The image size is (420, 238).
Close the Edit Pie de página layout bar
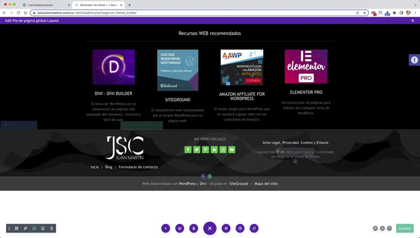click(413, 20)
